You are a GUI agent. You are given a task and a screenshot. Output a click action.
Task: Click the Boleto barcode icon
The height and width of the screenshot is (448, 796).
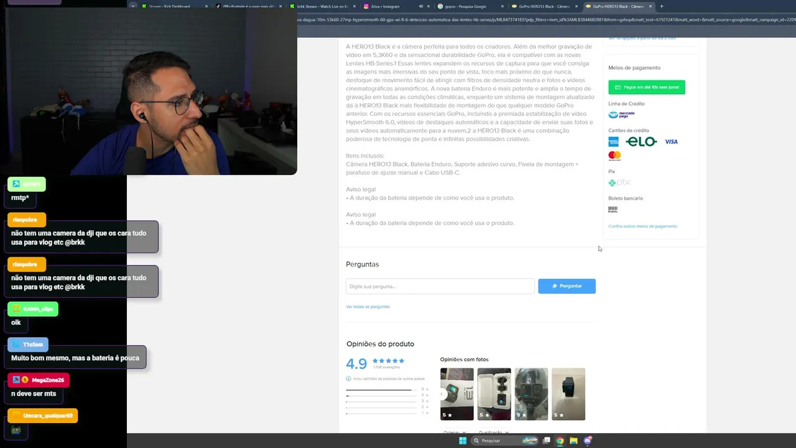(x=613, y=210)
